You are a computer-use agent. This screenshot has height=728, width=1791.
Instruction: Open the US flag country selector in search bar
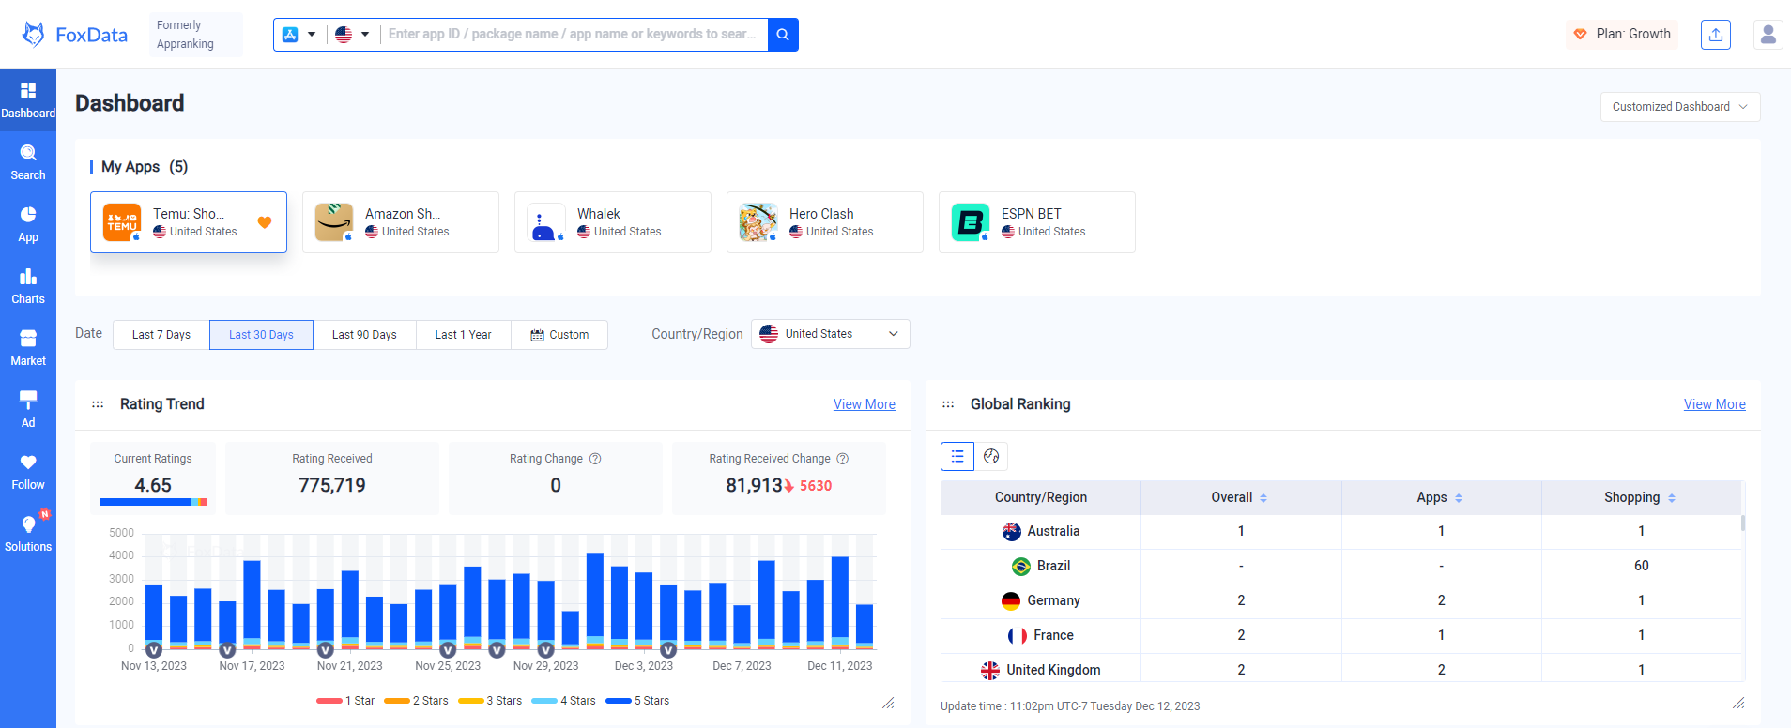coord(352,35)
